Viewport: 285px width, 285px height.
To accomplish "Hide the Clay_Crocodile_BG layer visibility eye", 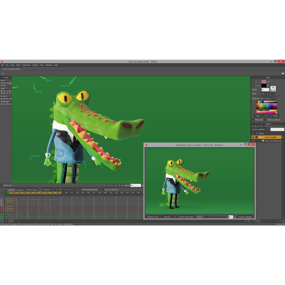I will (x=253, y=141).
